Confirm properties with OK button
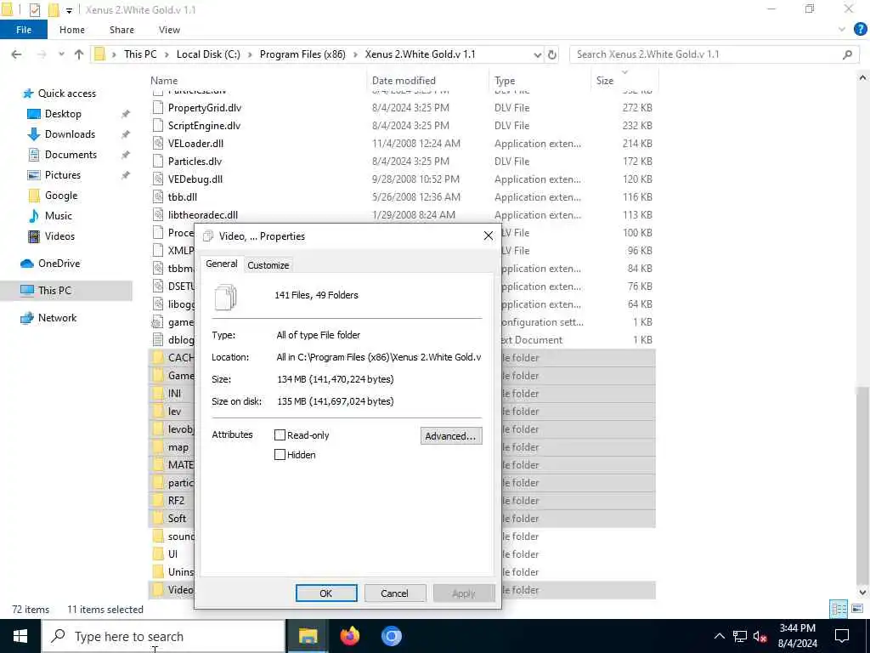870x653 pixels. [325, 593]
